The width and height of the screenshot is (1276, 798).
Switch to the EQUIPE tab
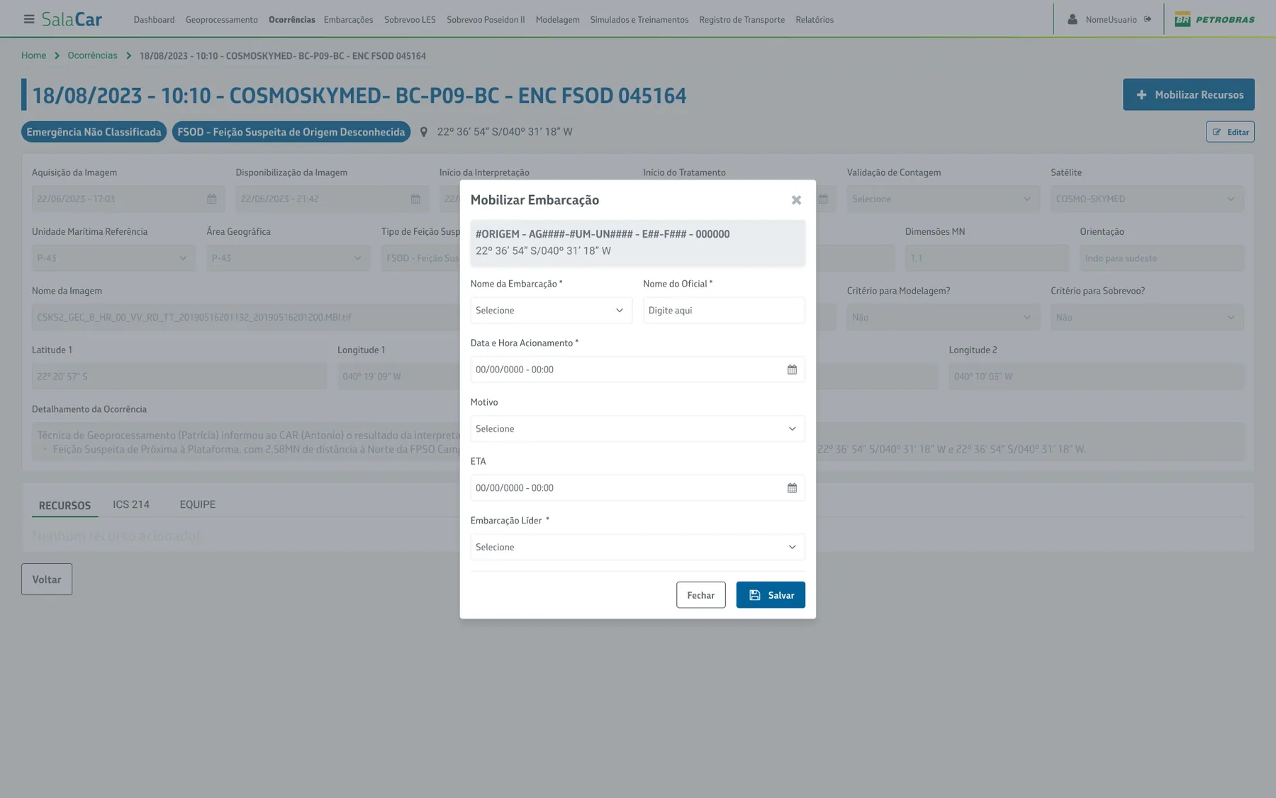197,504
